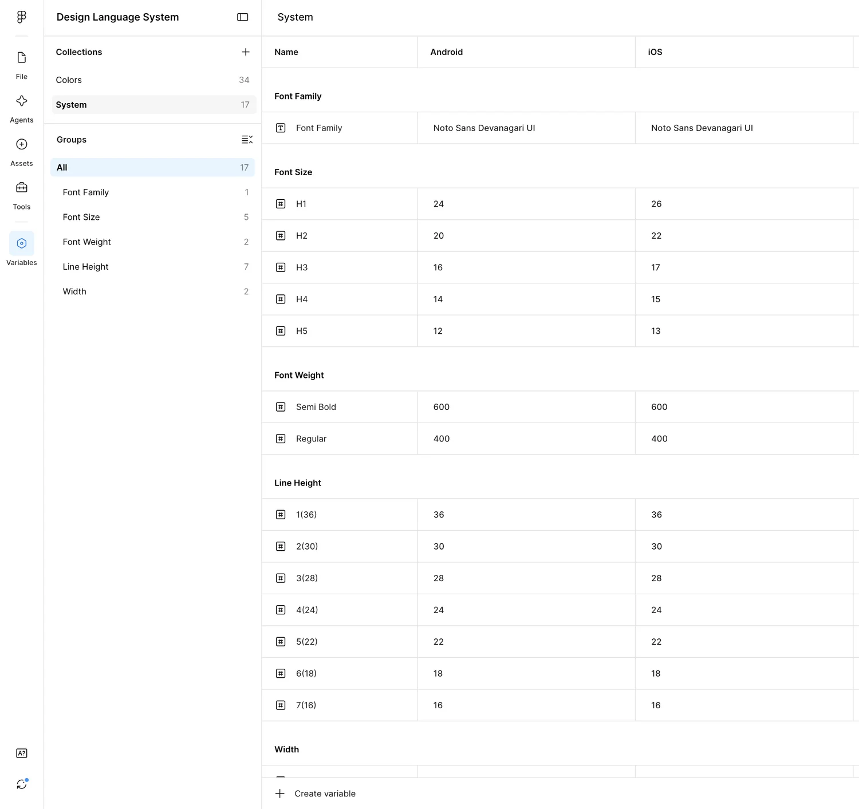
Task: Click the Design Language System title
Action: pyautogui.click(x=118, y=17)
